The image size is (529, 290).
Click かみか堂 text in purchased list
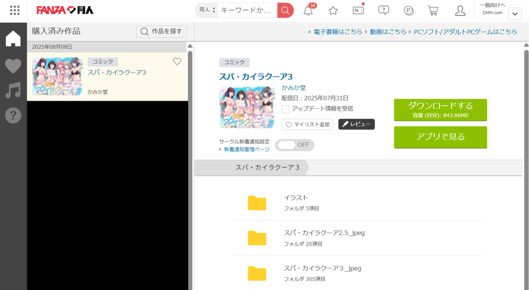pos(98,92)
